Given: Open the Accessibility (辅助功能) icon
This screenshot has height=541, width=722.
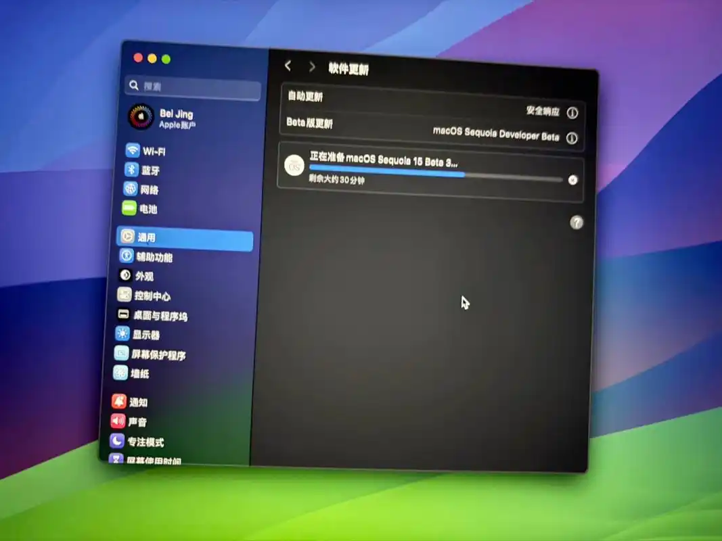Looking at the screenshot, I should click(126, 256).
